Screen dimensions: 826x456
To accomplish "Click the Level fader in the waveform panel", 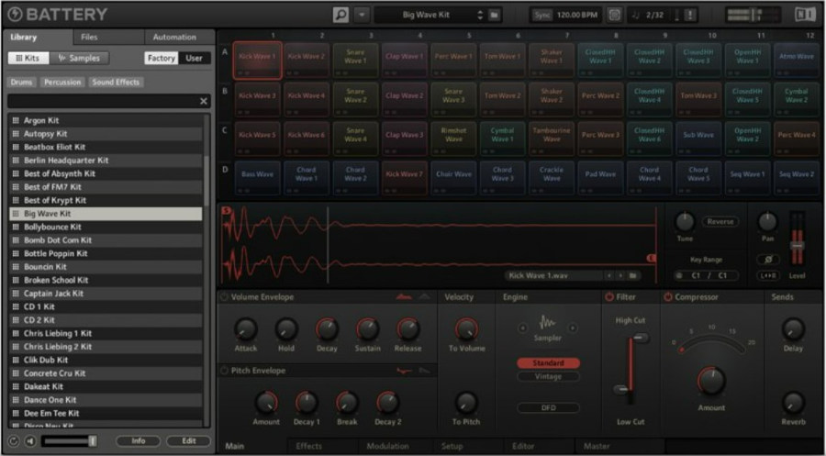I will [x=797, y=245].
